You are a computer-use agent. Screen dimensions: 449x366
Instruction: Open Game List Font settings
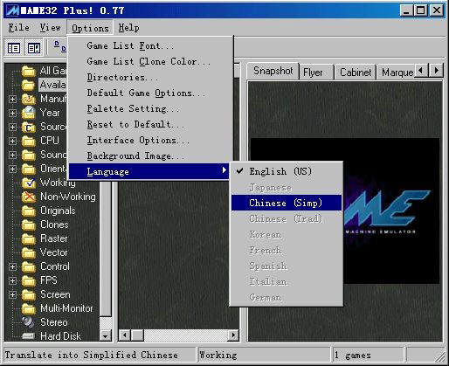pos(150,45)
